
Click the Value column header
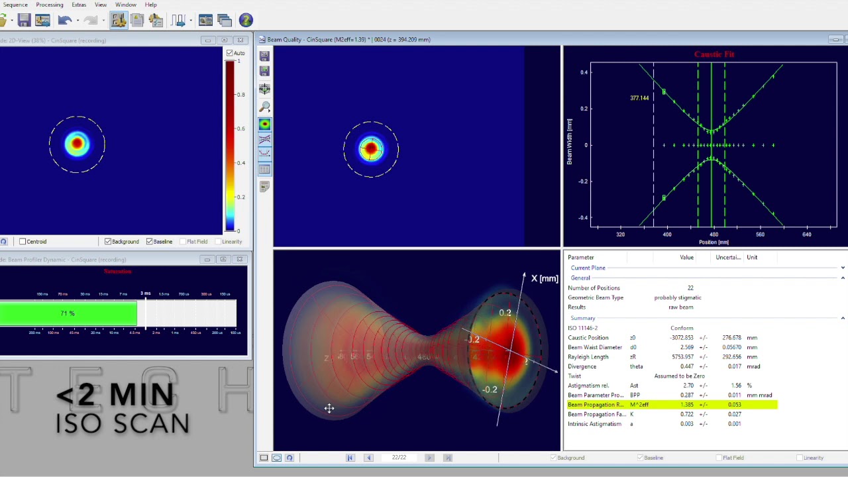click(686, 258)
